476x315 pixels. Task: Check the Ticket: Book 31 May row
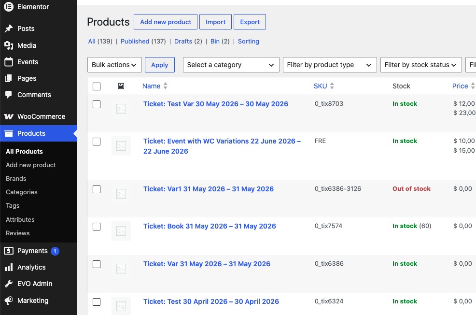[97, 227]
